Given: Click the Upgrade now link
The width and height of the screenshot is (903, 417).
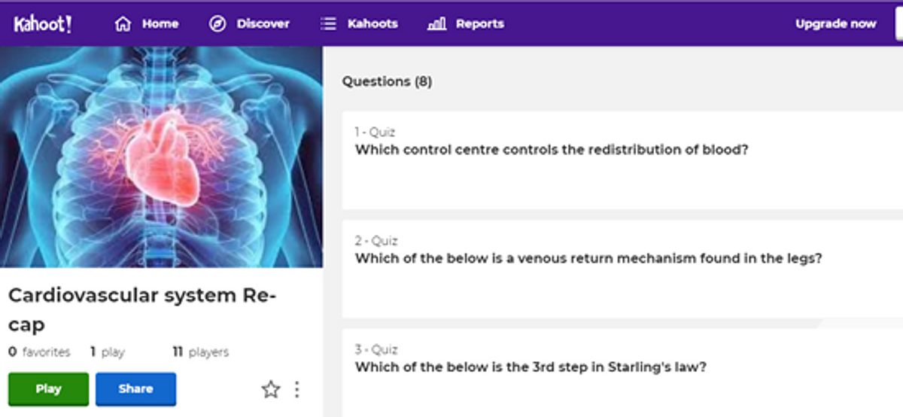Looking at the screenshot, I should (836, 24).
